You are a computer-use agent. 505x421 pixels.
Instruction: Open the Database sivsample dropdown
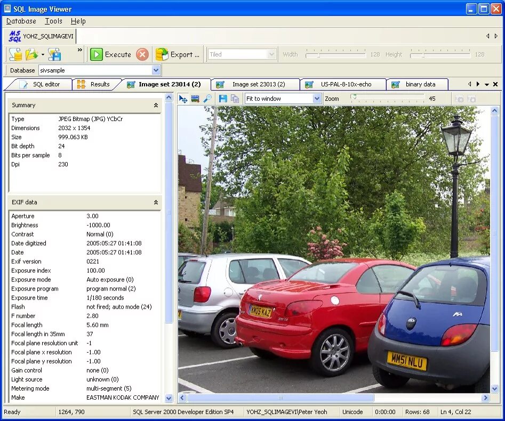point(156,70)
